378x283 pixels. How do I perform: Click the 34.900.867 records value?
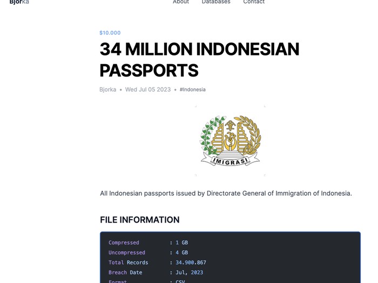[191, 263]
